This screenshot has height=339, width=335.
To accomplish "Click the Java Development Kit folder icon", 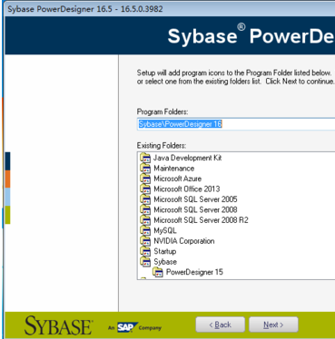I will coord(145,158).
